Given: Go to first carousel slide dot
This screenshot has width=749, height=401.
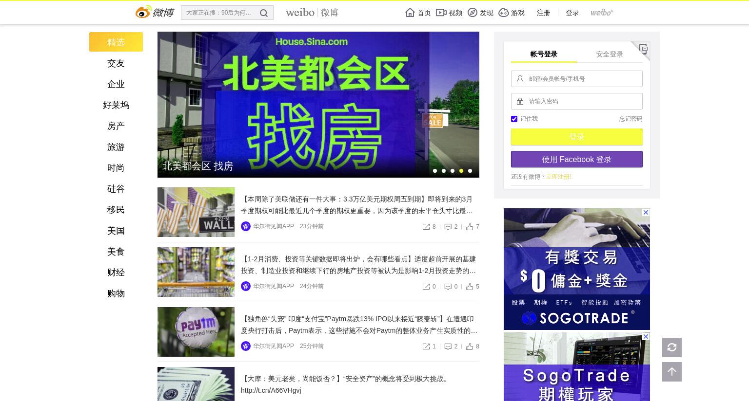Looking at the screenshot, I should coord(435,171).
